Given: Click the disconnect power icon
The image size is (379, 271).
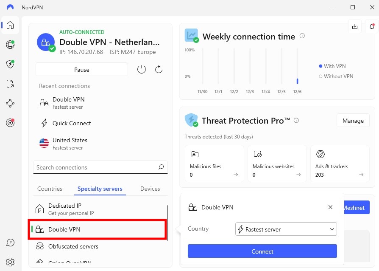Looking at the screenshot, I should tap(142, 70).
